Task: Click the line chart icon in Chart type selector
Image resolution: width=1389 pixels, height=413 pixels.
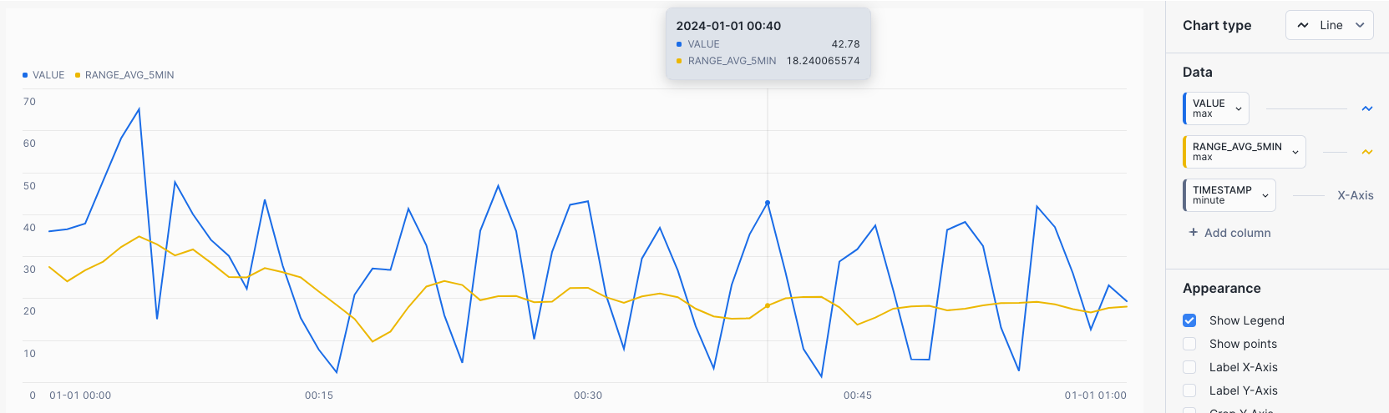Action: [x=1303, y=25]
